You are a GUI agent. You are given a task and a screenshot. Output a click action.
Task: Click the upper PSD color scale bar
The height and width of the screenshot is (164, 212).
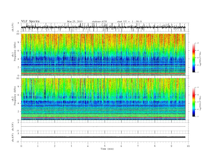point(194,58)
